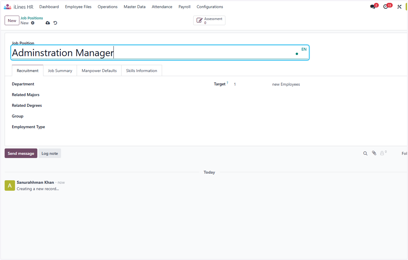Click into the Job Position name field
This screenshot has width=408, height=260.
click(160, 53)
